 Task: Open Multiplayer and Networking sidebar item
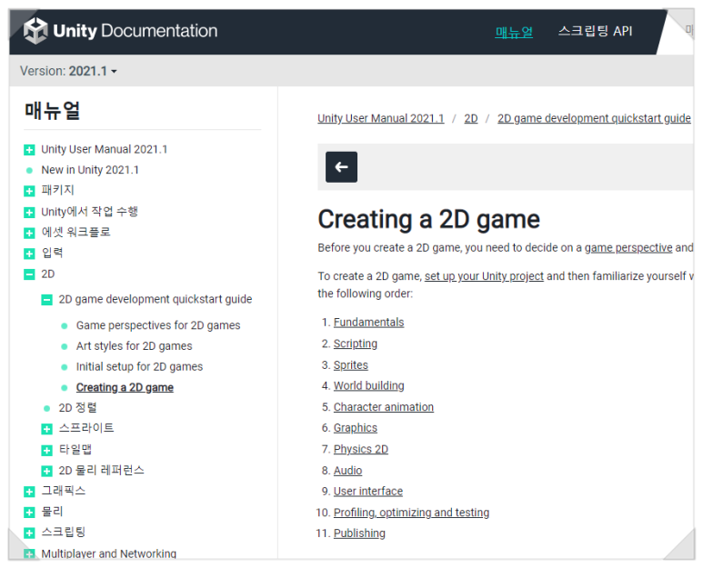[109, 553]
